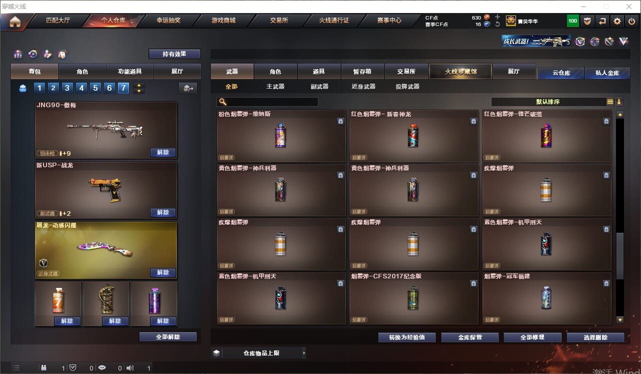Switch left panel to 功能道具 tab
Image resolution: width=641 pixels, height=374 pixels.
coord(129,72)
